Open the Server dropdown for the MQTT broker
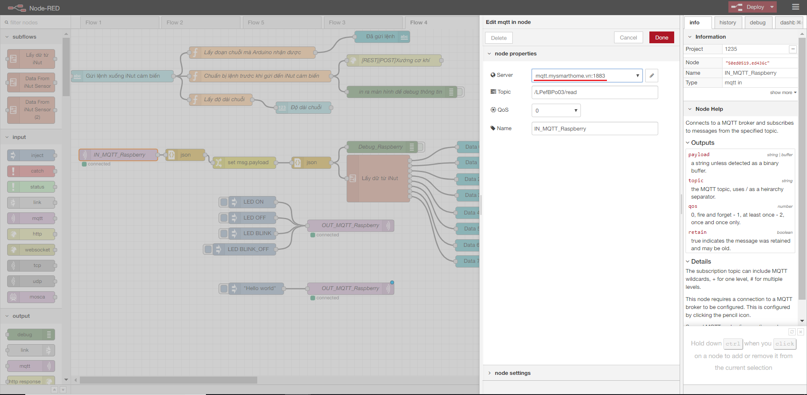 tap(587, 76)
